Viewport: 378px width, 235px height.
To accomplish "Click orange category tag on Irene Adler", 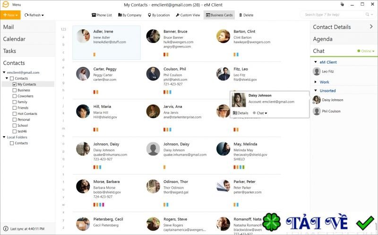I will (x=94, y=54).
